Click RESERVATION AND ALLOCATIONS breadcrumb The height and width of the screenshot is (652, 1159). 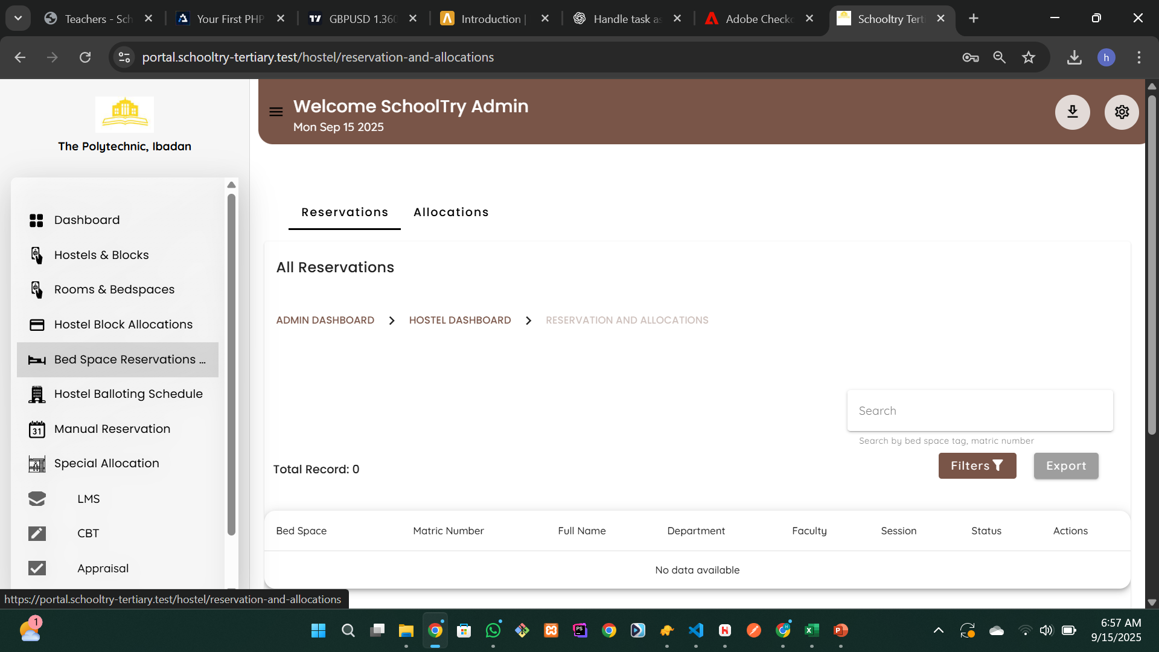tap(627, 321)
